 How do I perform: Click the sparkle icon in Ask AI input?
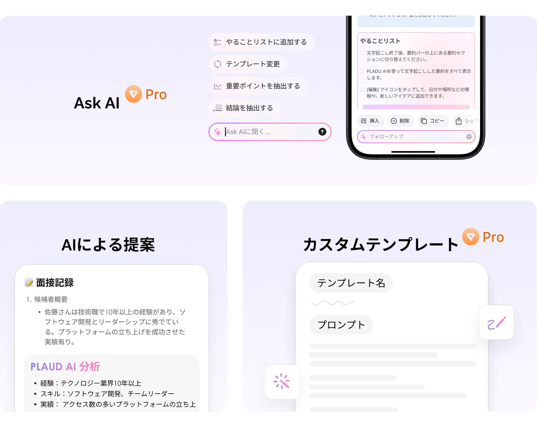217,132
